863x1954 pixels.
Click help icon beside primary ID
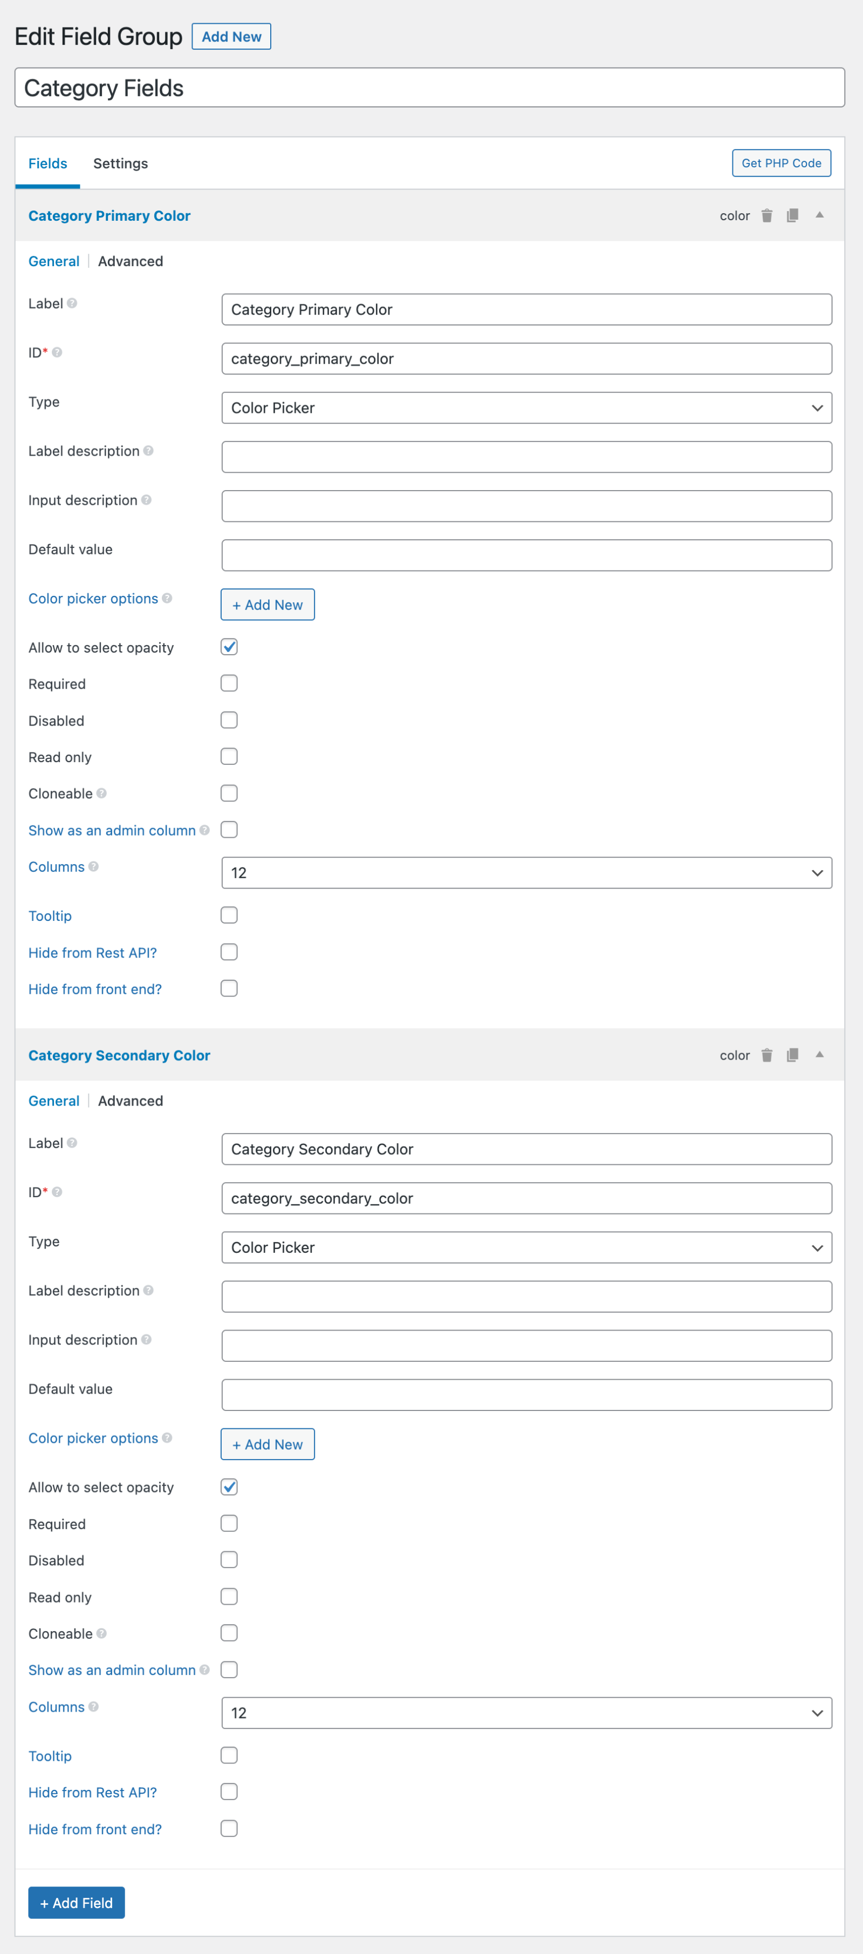(57, 352)
